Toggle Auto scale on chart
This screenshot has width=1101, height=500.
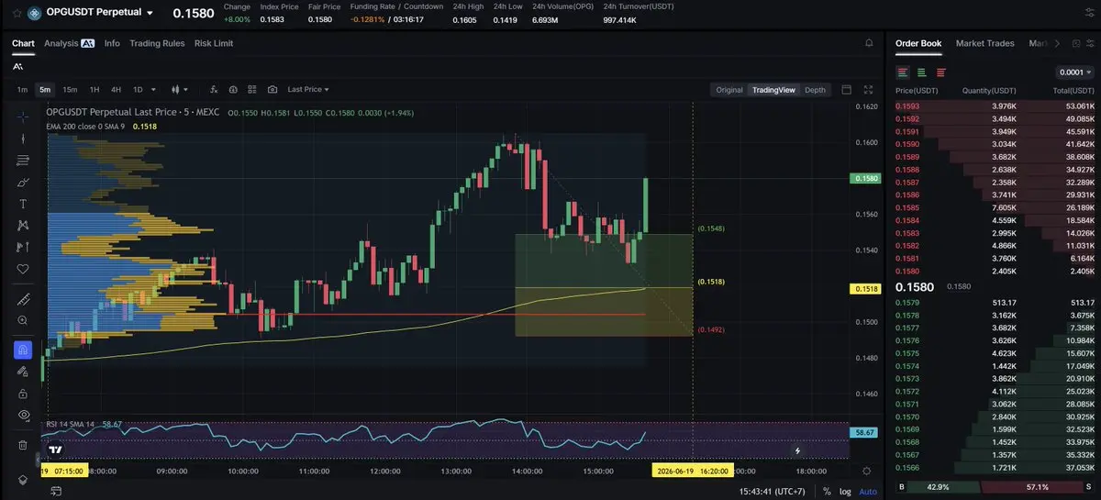[x=868, y=492]
